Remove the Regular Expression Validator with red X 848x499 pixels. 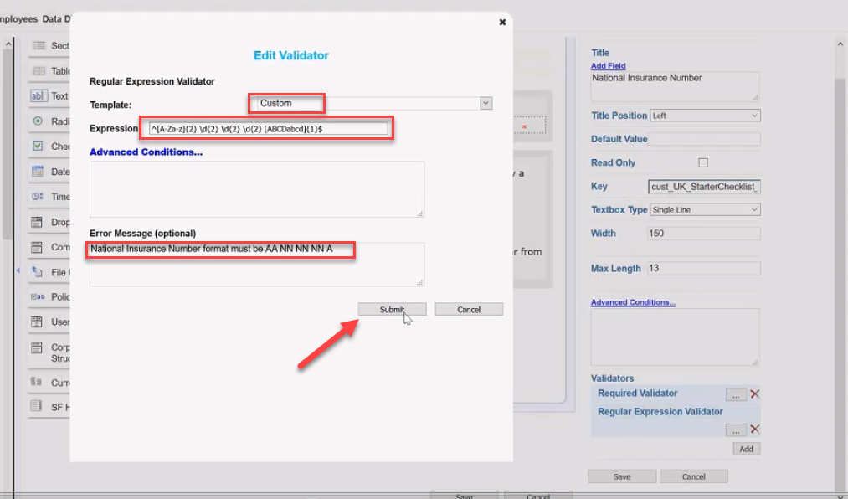755,430
